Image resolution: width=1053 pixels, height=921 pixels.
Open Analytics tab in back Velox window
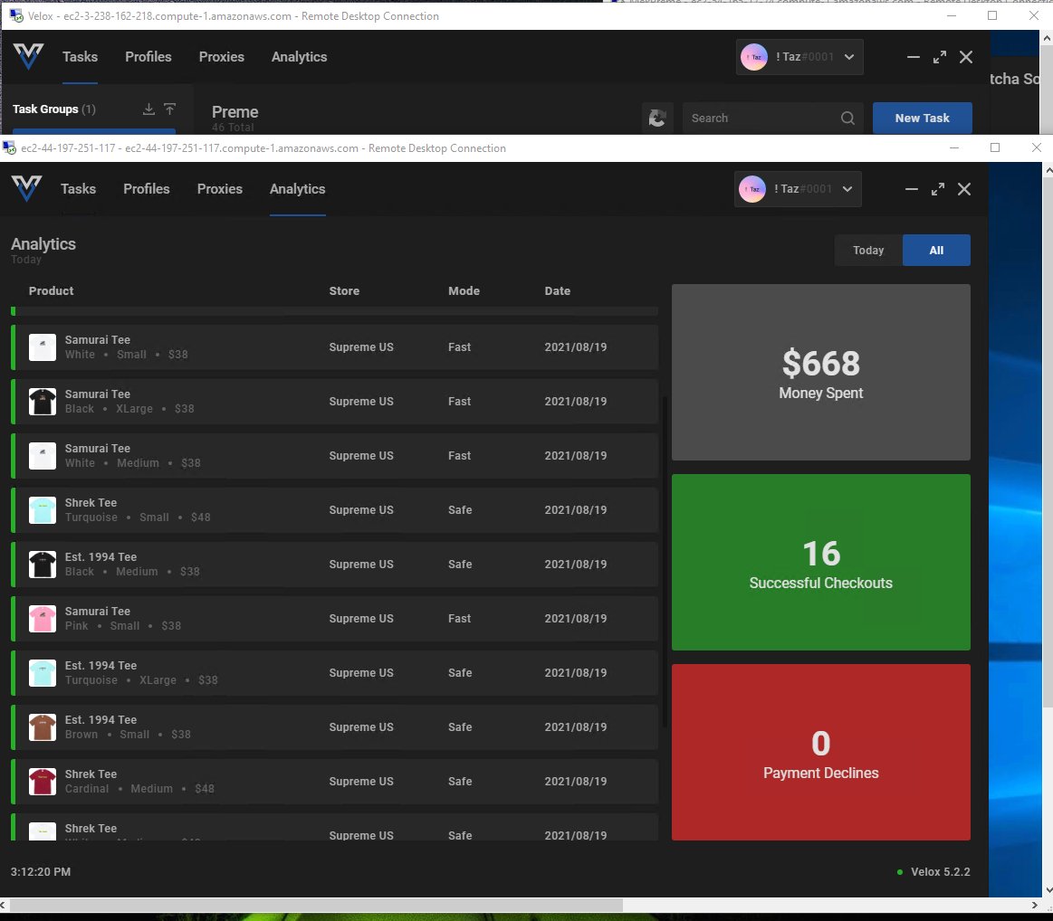(x=299, y=57)
